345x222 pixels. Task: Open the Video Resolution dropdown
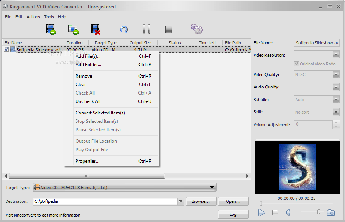[x=336, y=54]
